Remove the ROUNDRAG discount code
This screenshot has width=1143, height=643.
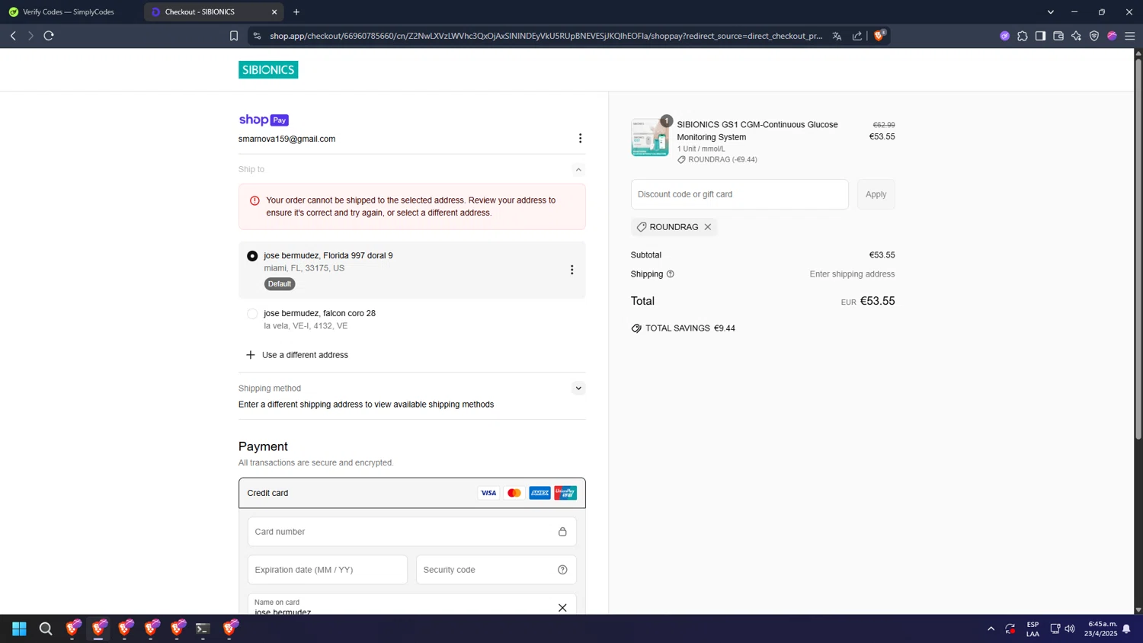(708, 227)
